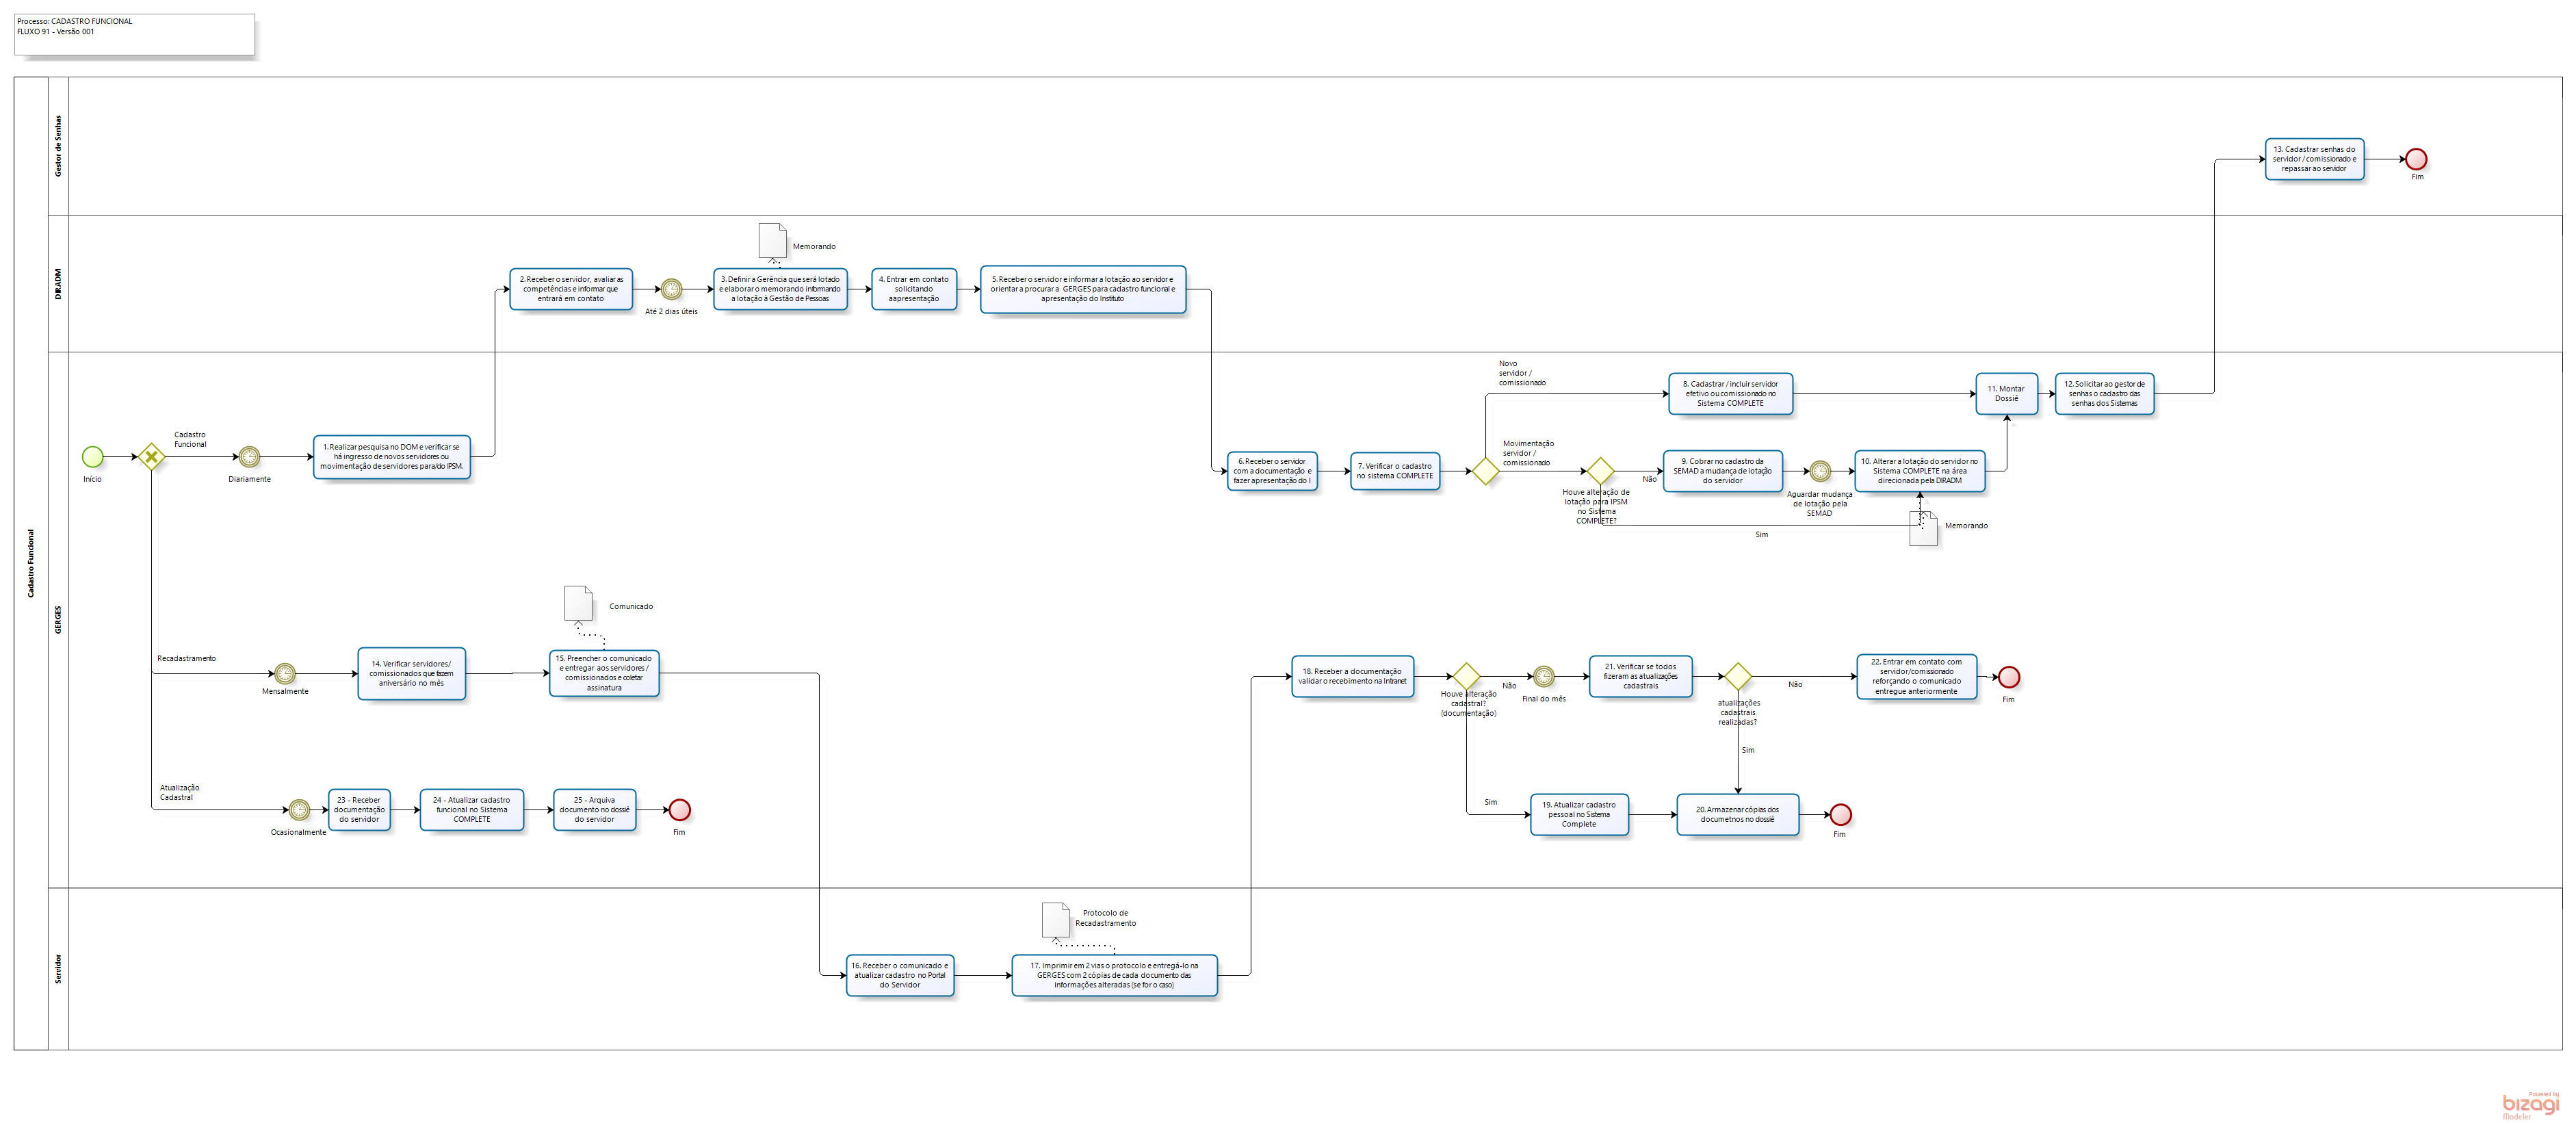Click the Aguardar mudança de lotação timer
This screenshot has width=2576, height=1127.
(x=1820, y=471)
